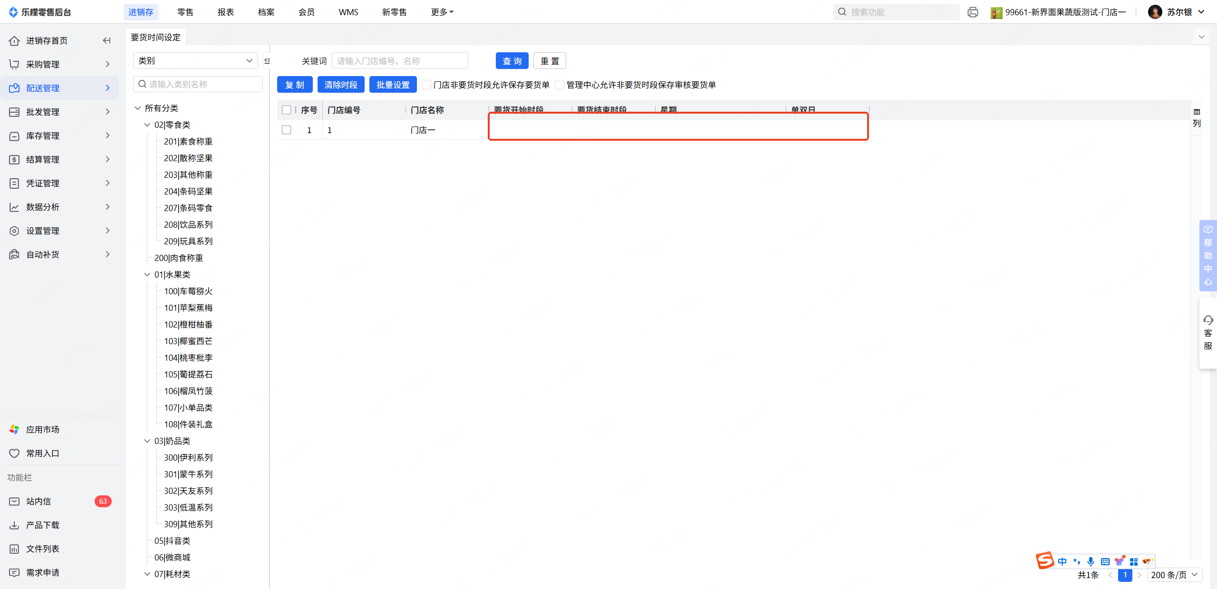This screenshot has width=1217, height=589.
Task: Toggle 管理中心允许非要货时段保存审核要货单 checkbox
Action: [x=560, y=85]
